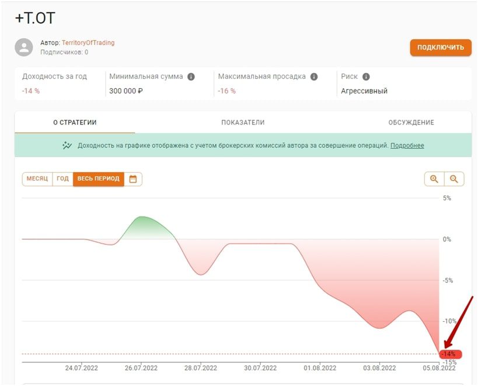Image resolution: width=478 pixels, height=386 pixels.
Task: Zoom out of the chart
Action: click(454, 179)
